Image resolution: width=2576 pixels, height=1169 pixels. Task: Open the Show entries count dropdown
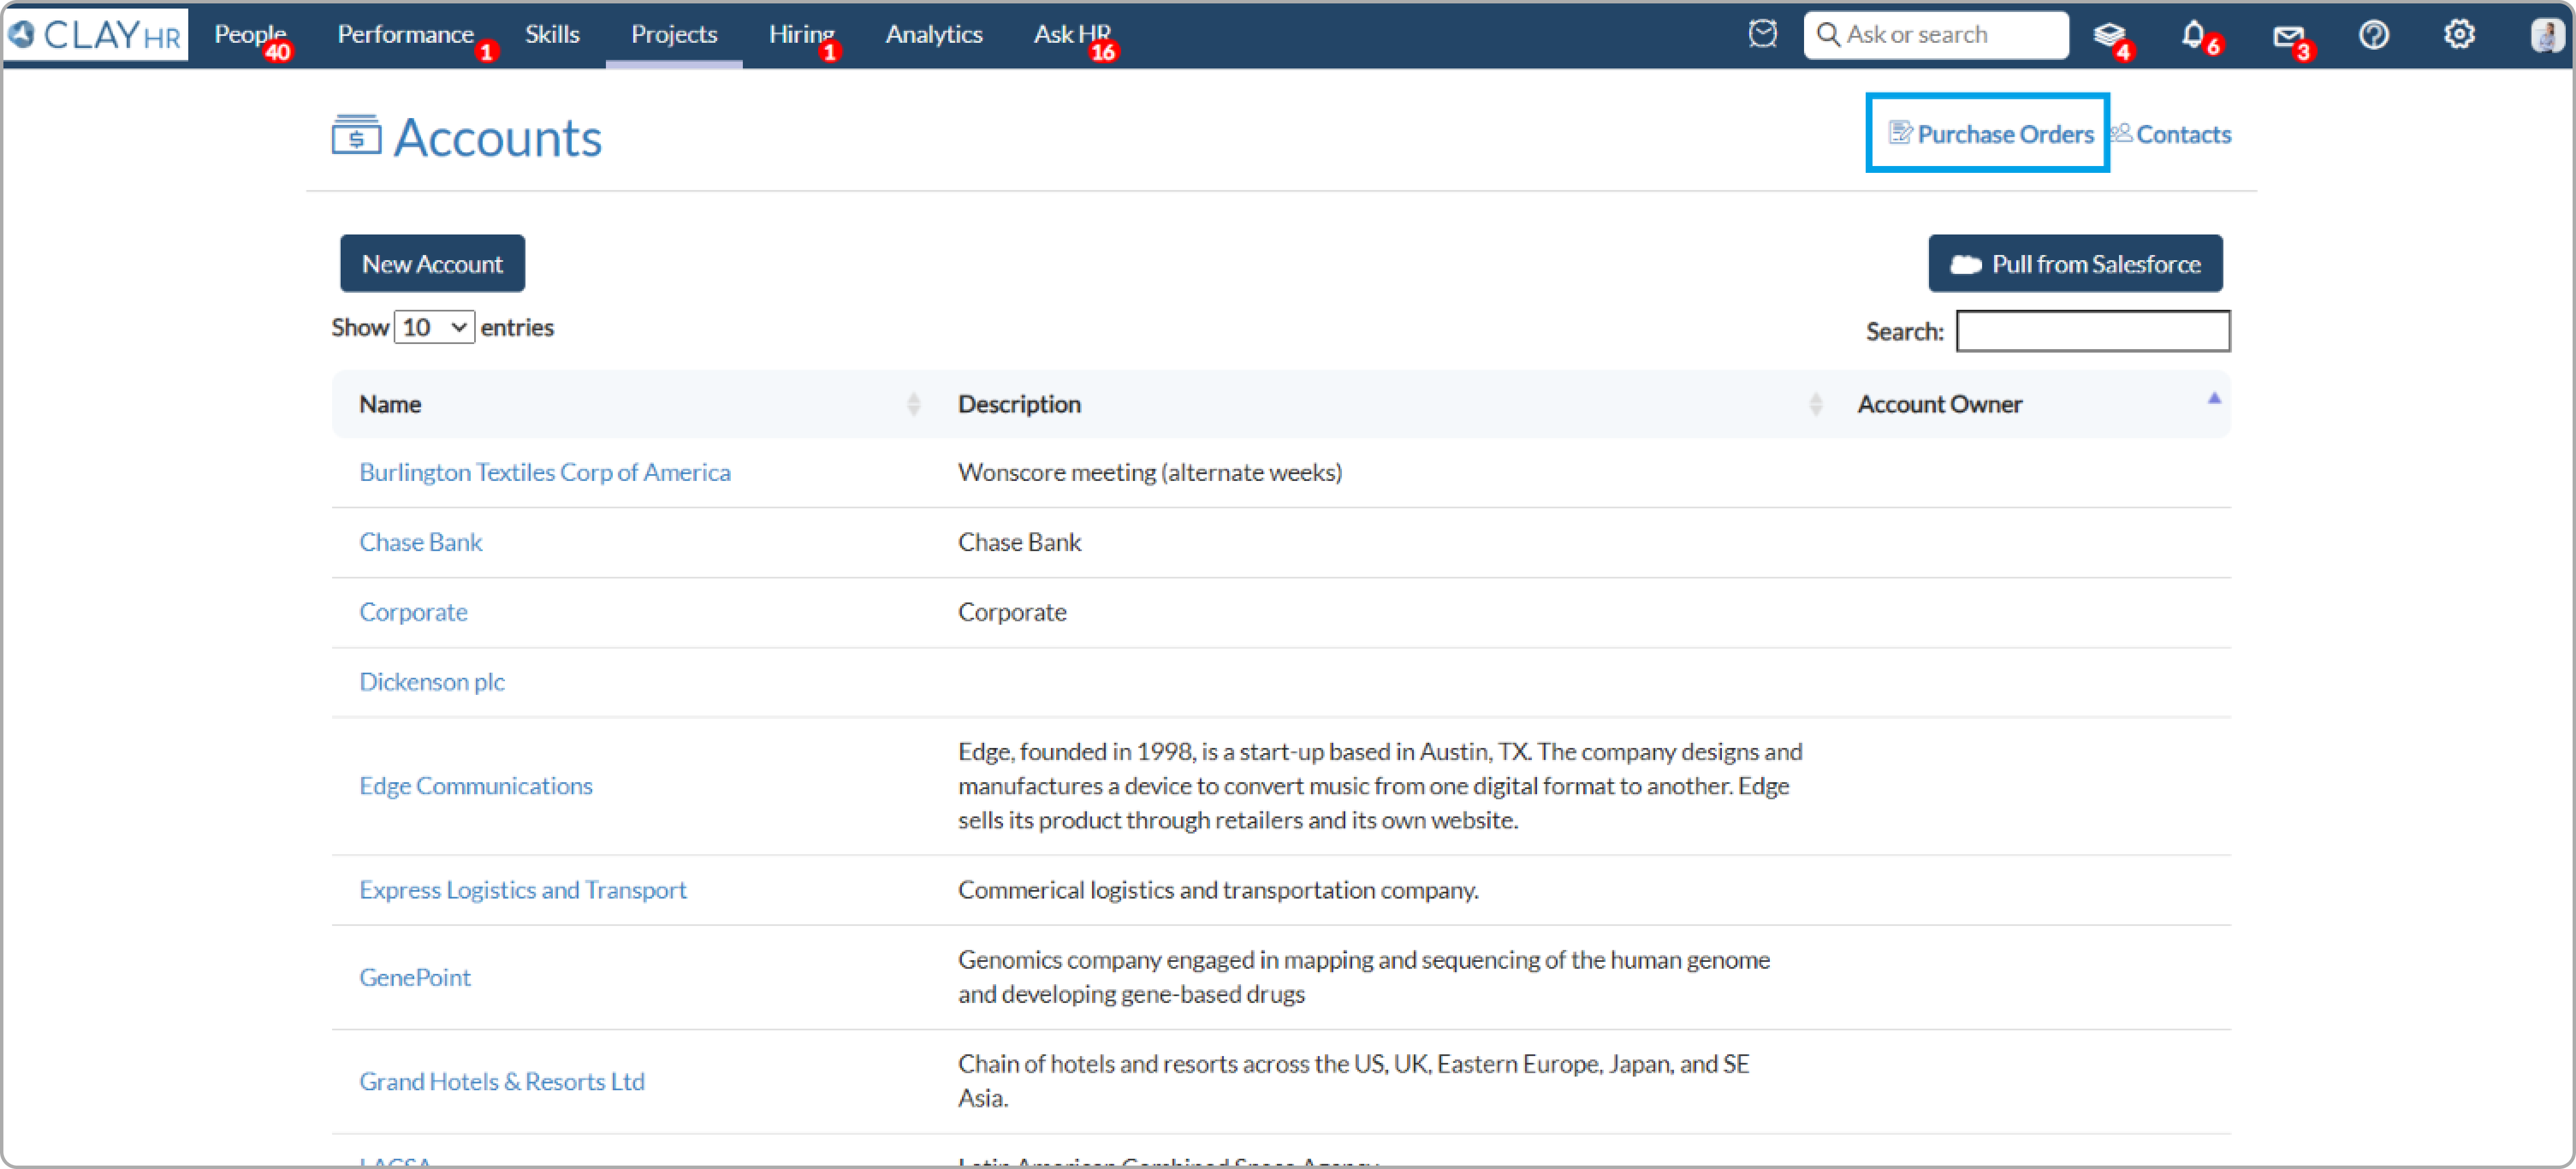point(434,327)
